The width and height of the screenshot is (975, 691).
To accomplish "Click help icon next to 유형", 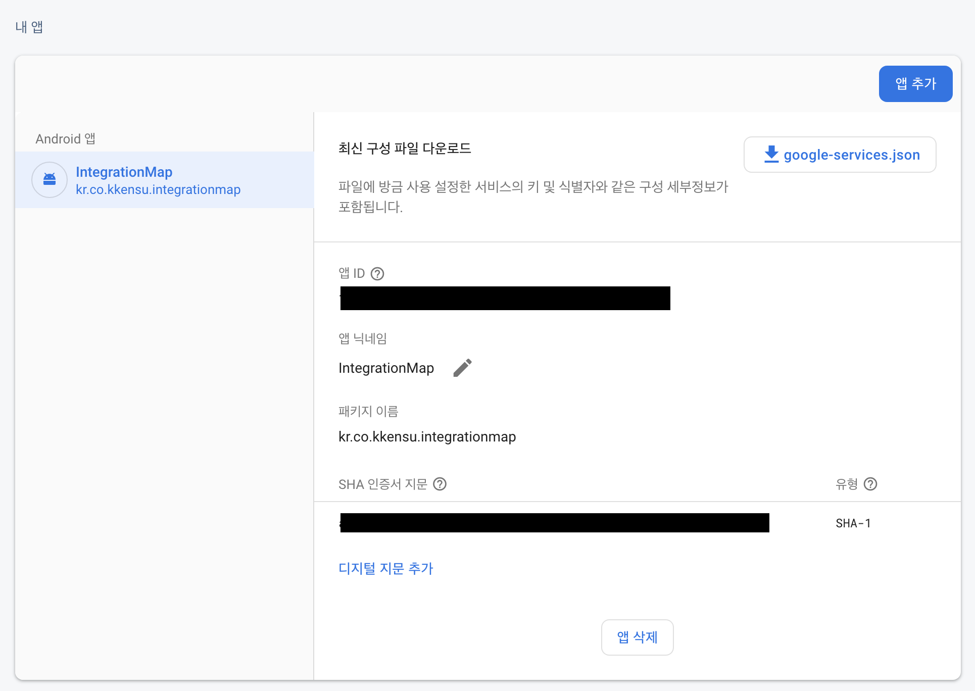I will 870,484.
